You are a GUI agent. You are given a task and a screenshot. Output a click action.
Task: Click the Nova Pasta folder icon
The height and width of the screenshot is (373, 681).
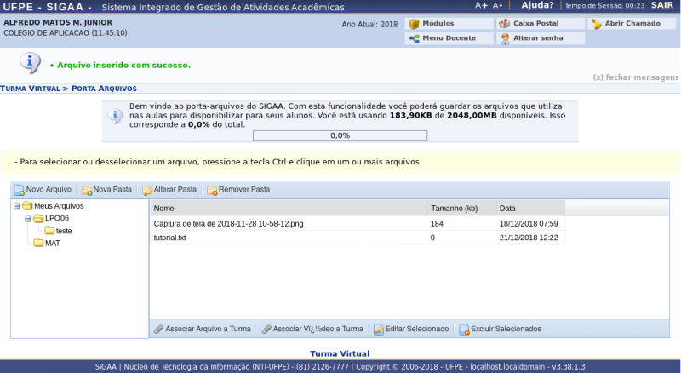(87, 190)
